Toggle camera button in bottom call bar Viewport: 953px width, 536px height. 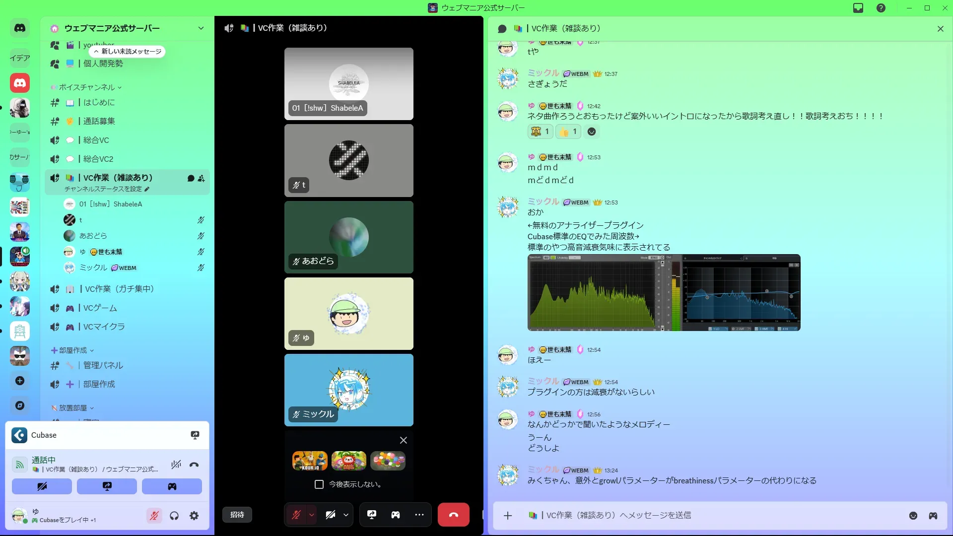pos(331,515)
